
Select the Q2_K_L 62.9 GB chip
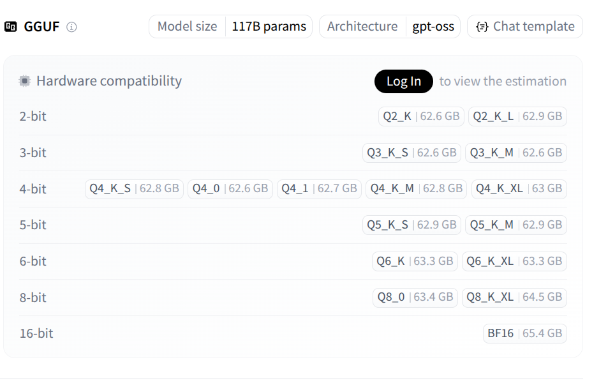coord(517,116)
